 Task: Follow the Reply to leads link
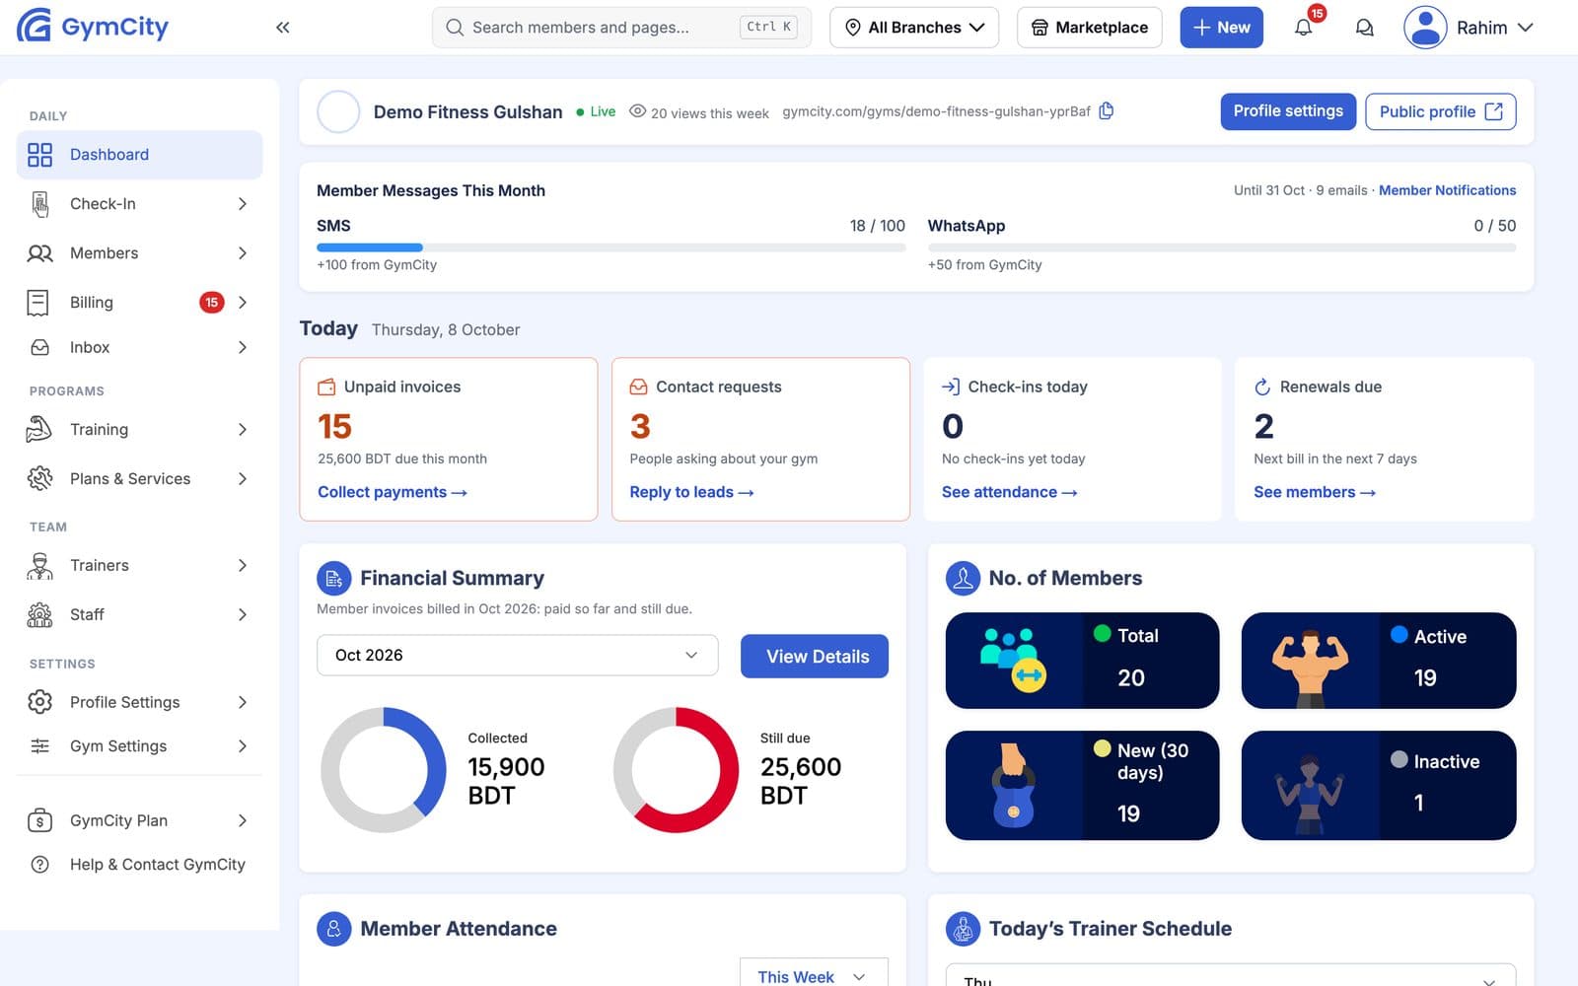pyautogui.click(x=691, y=492)
